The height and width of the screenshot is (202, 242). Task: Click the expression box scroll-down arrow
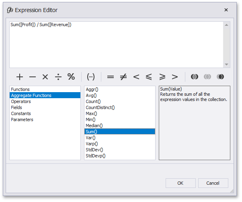(x=227, y=64)
